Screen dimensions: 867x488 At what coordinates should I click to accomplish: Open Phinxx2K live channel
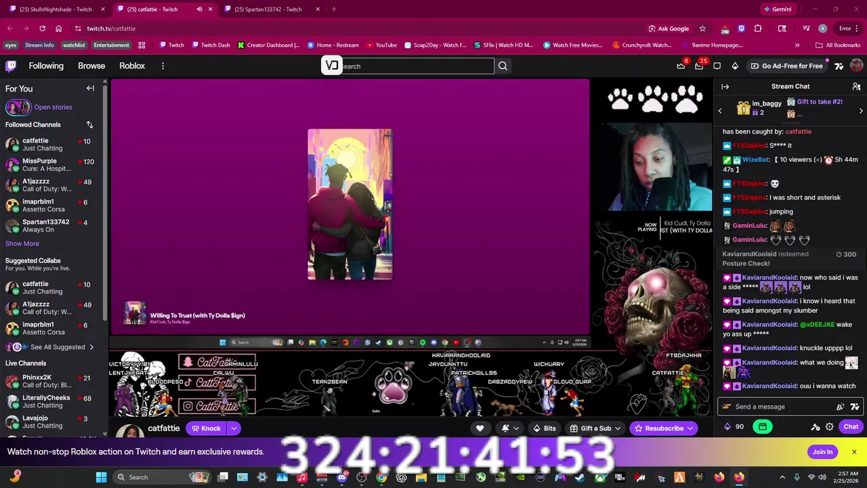pos(51,381)
